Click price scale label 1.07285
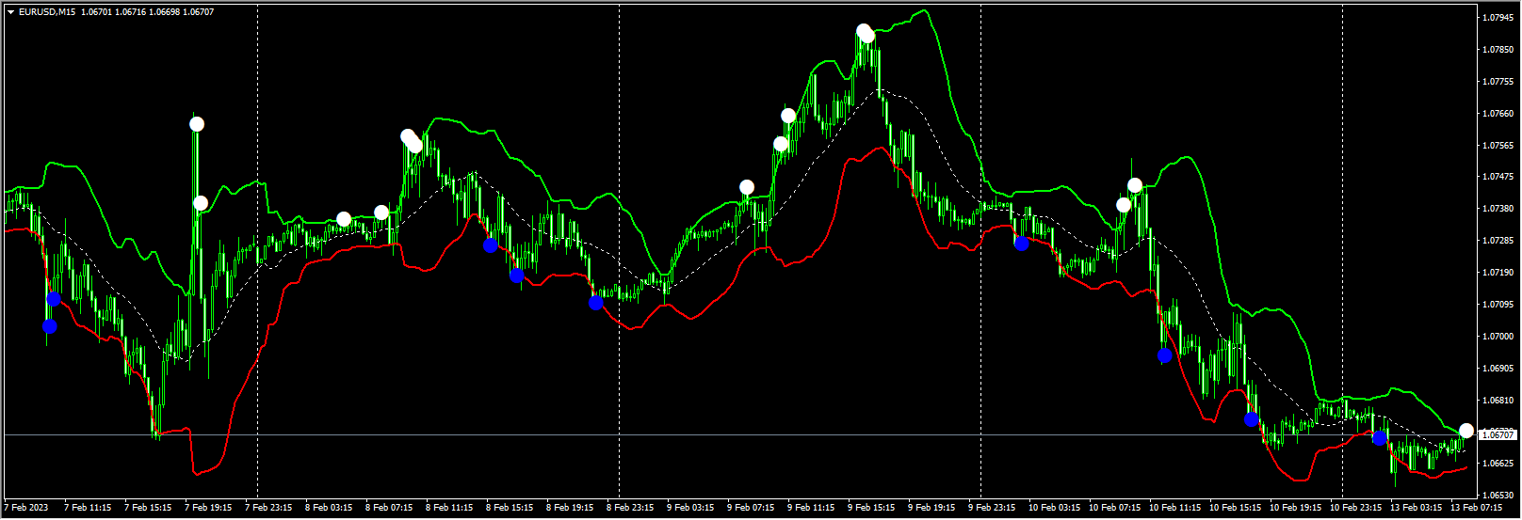 tap(1497, 241)
